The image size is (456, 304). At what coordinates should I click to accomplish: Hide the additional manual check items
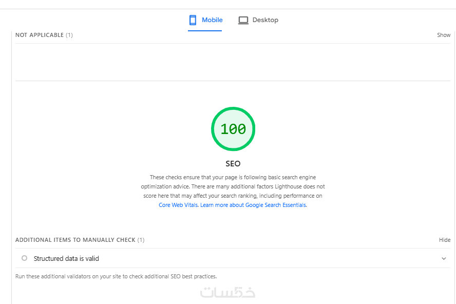click(444, 240)
